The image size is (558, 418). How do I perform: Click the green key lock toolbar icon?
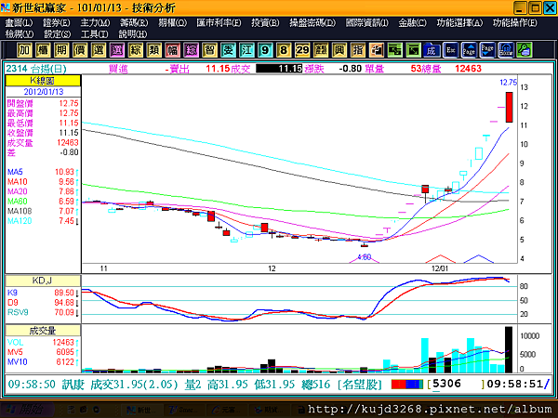525,50
